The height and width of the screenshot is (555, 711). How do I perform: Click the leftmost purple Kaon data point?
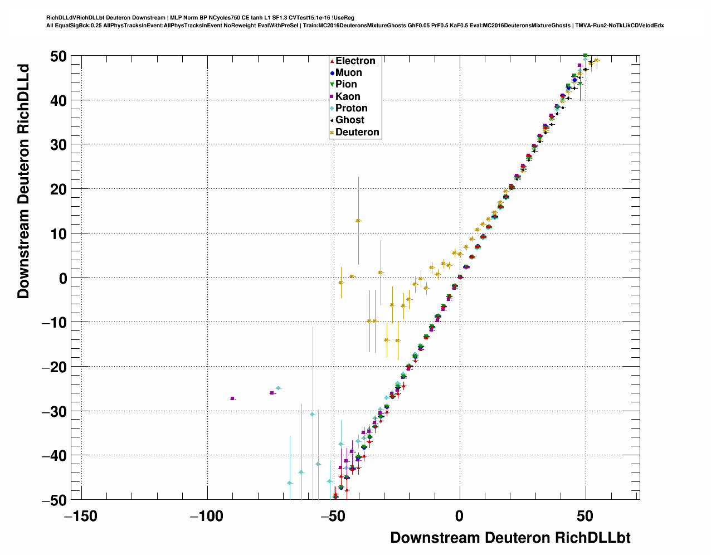coord(232,398)
